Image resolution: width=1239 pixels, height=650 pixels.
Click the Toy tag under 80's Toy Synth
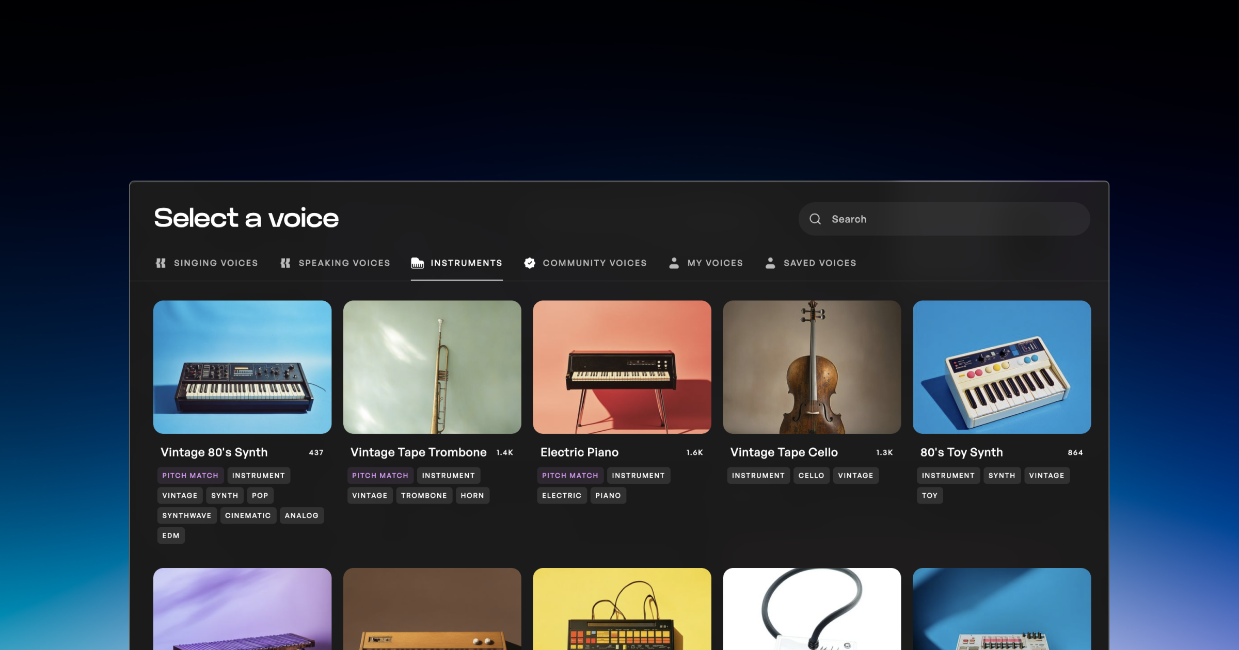[929, 495]
